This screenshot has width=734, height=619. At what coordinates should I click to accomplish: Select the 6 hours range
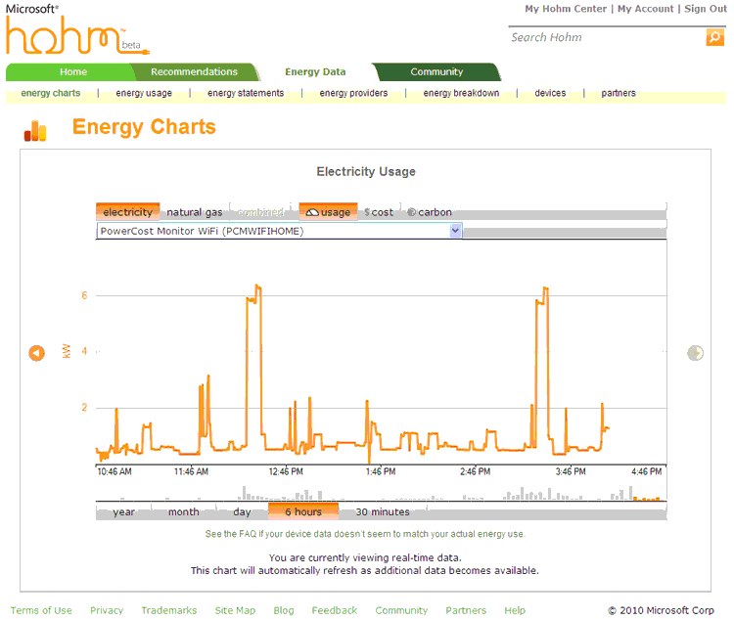click(303, 511)
